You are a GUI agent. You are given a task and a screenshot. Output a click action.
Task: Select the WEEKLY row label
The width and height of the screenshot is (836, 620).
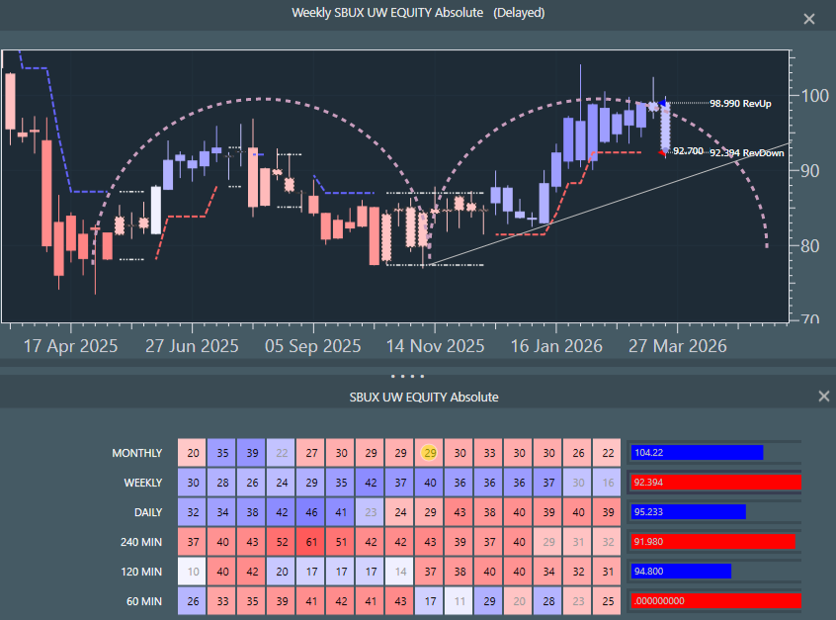[x=143, y=483]
